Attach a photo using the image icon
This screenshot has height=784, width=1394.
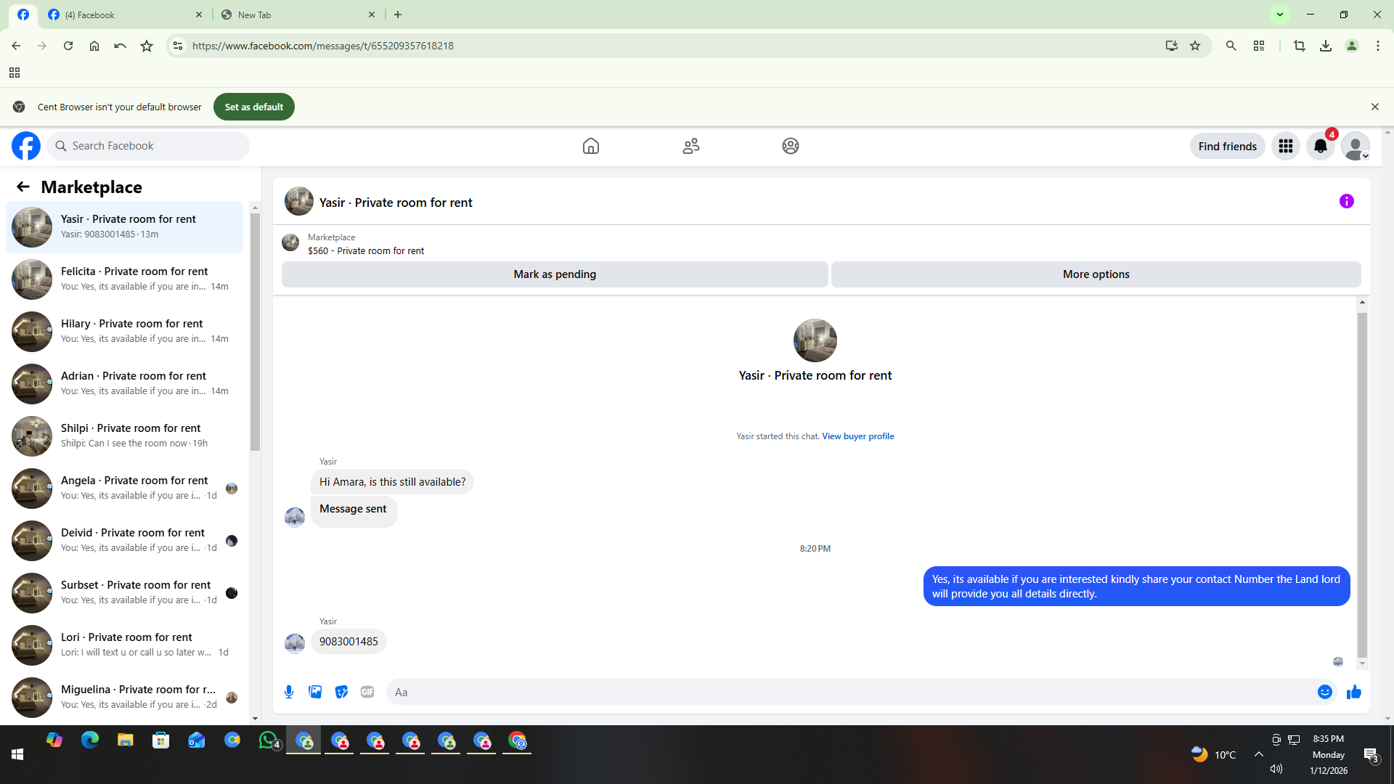pos(315,692)
